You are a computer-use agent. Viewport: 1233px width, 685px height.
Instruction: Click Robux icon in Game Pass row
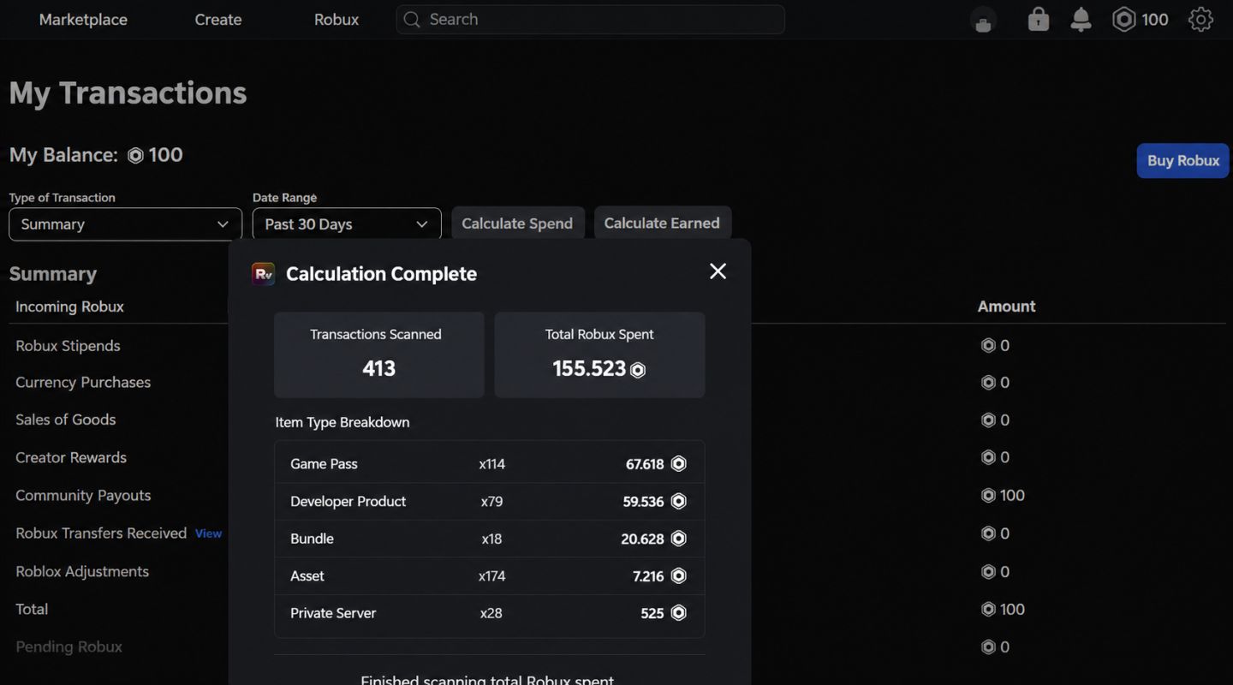point(679,464)
